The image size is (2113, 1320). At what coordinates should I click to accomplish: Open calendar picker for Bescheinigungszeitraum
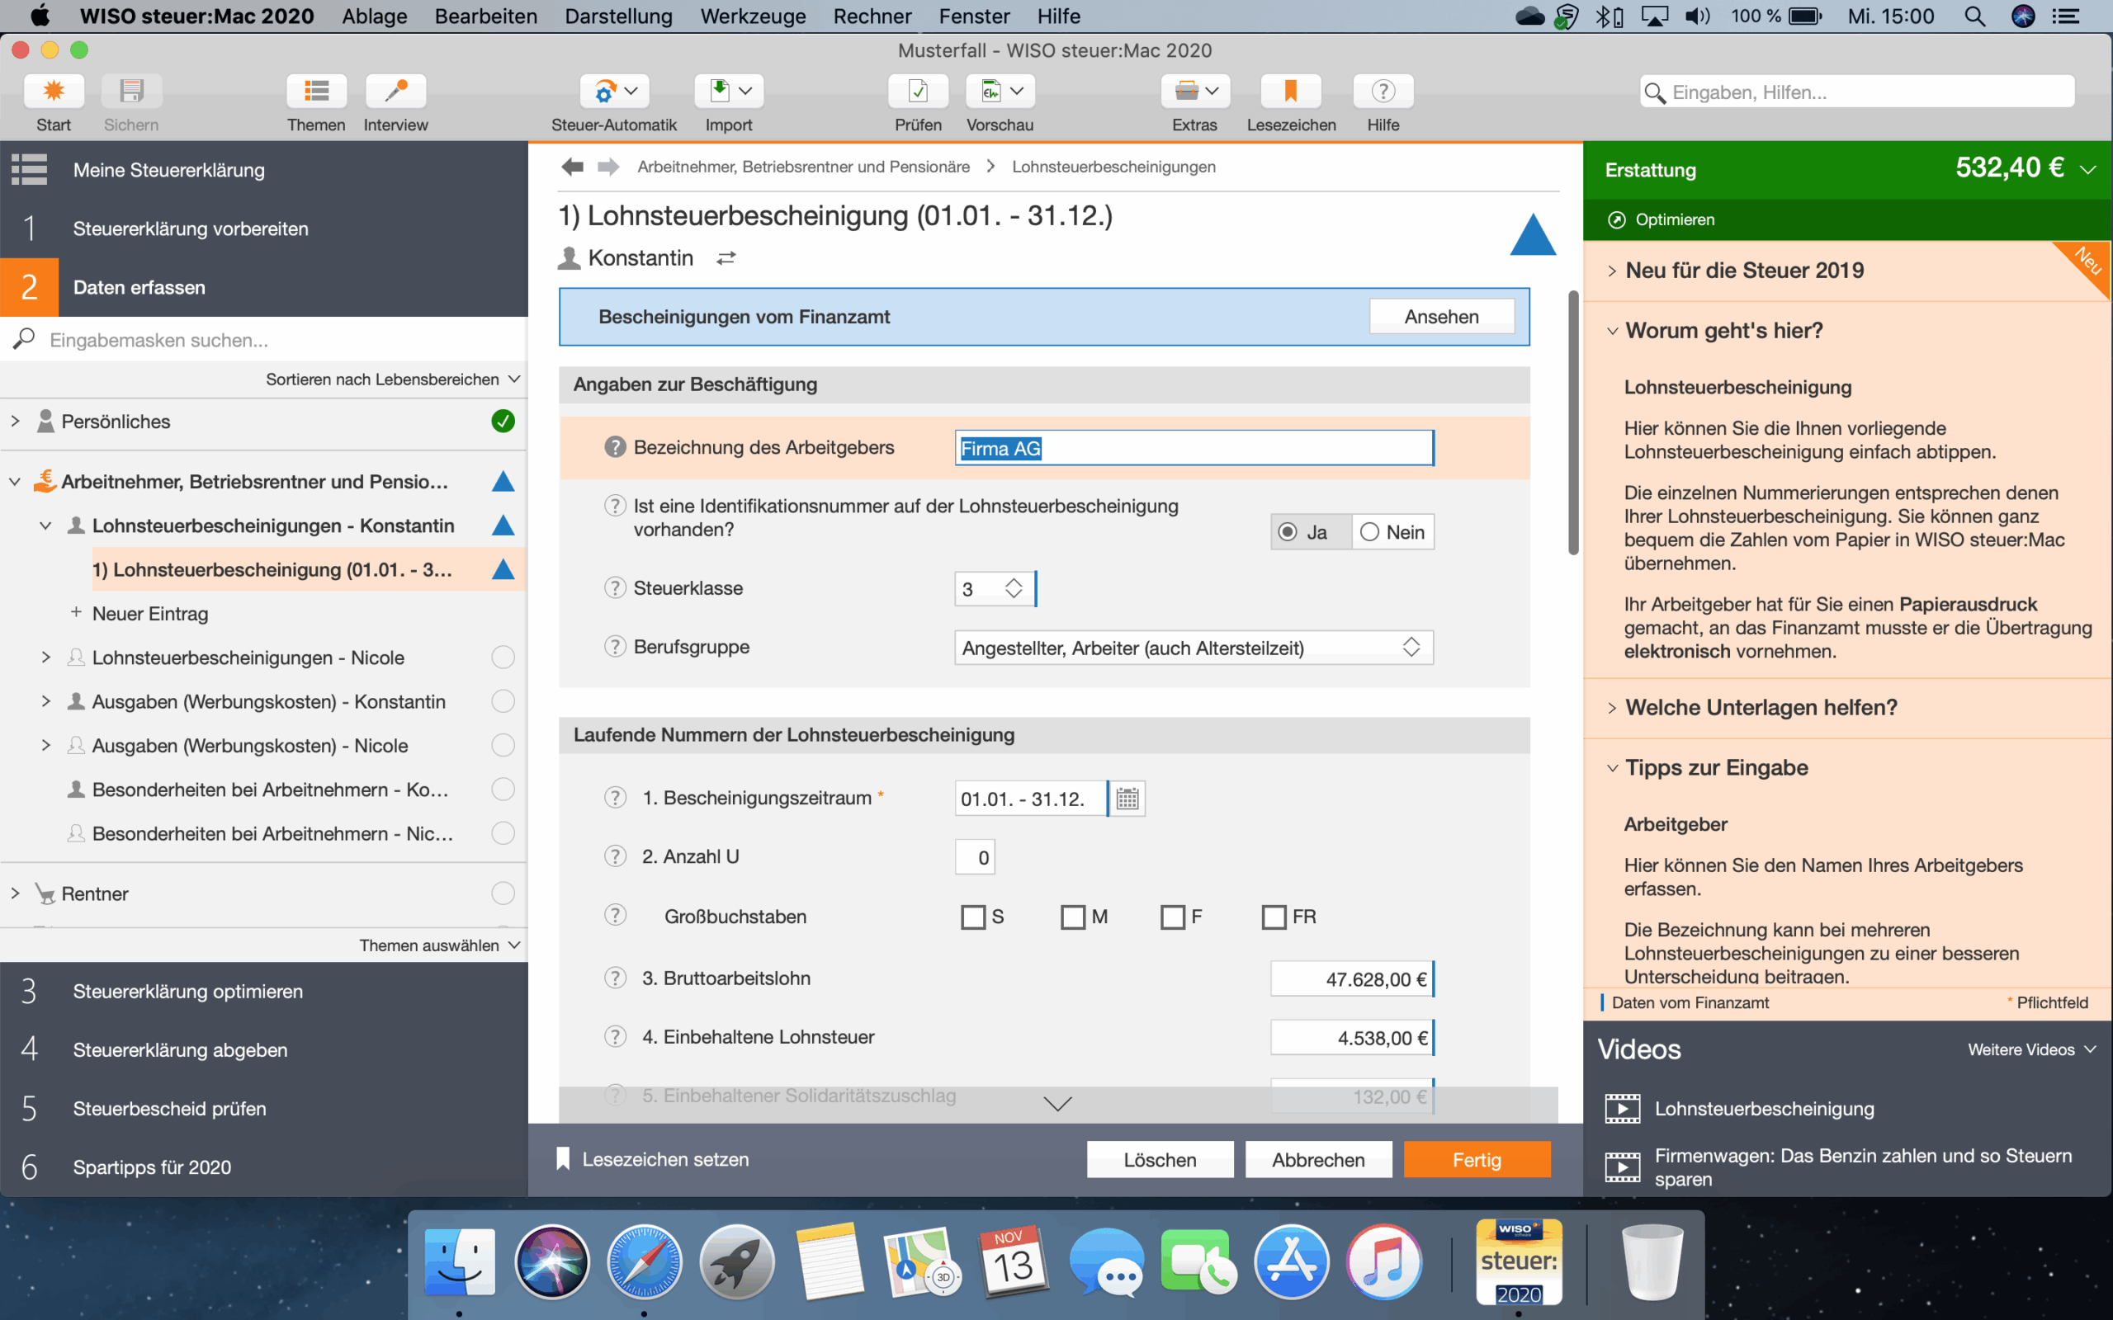click(1127, 799)
